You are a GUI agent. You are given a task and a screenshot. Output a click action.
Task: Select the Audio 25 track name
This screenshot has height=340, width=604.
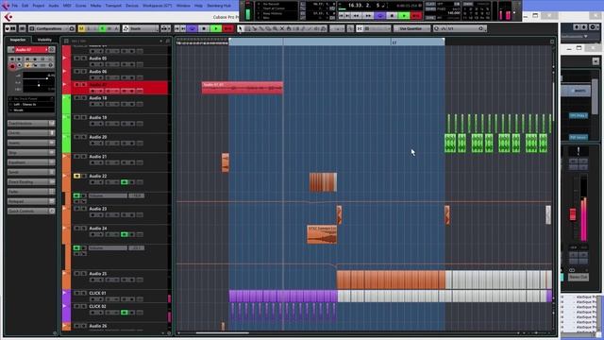(x=98, y=274)
